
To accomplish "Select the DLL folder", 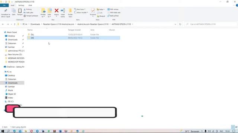I will (32, 34).
